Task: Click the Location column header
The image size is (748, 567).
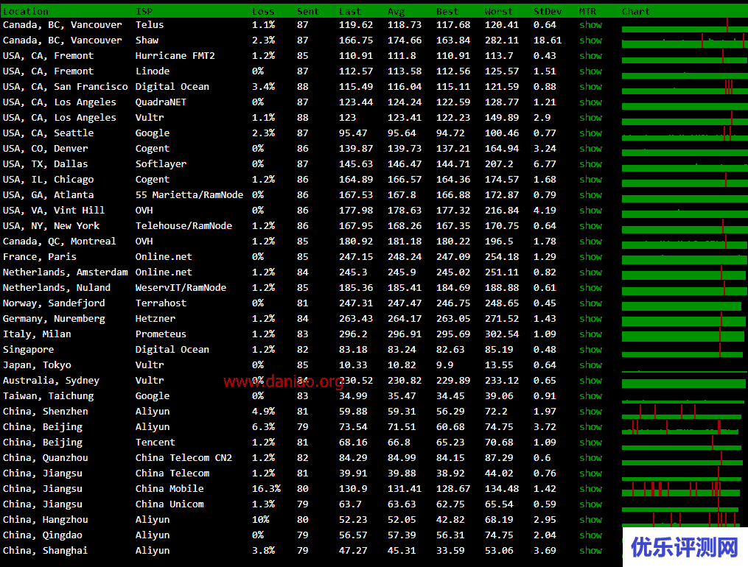Action: tap(26, 12)
